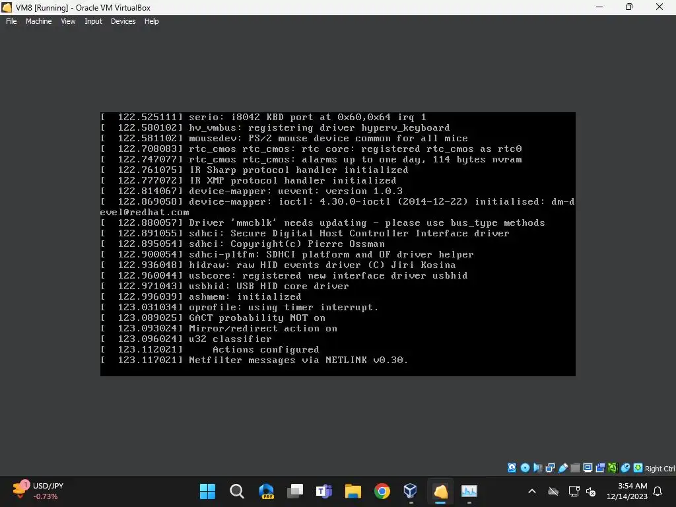
Task: Click the muted volume tray icon
Action: (x=591, y=491)
